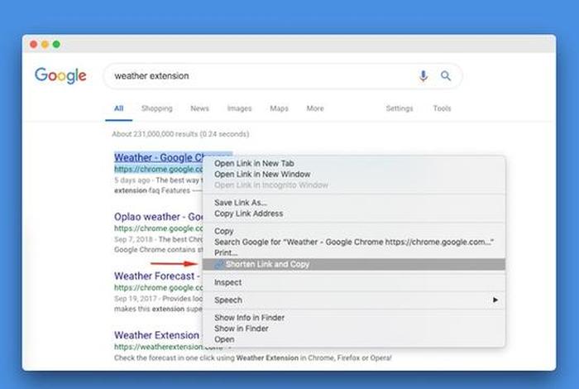The image size is (579, 389).
Task: Open the More search categories menu
Action: point(315,108)
